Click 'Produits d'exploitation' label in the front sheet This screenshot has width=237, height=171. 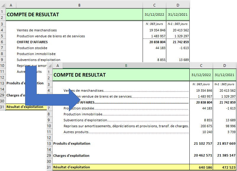[72, 143]
